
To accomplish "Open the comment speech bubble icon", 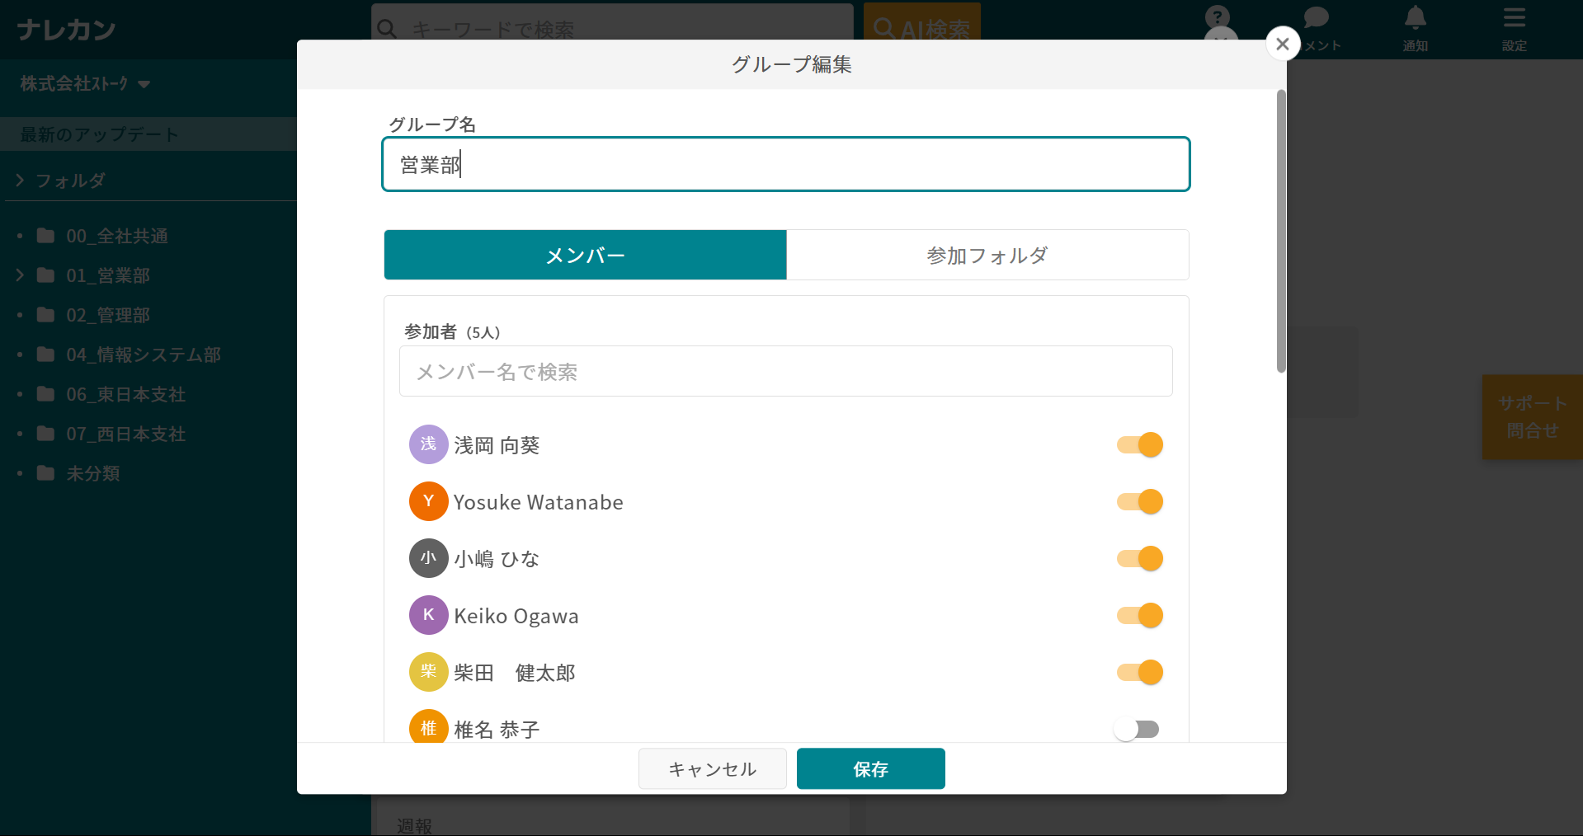I will point(1317,17).
